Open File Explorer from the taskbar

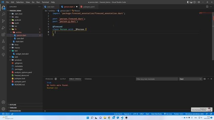(x=105, y=118)
